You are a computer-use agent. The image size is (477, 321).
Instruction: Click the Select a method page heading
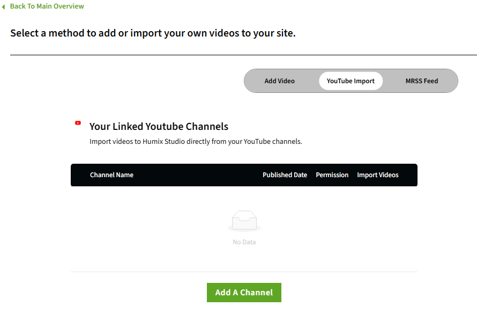[153, 33]
